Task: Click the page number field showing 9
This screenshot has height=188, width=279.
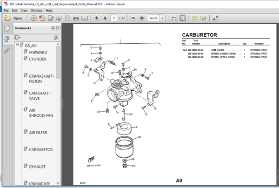Action: [114, 18]
